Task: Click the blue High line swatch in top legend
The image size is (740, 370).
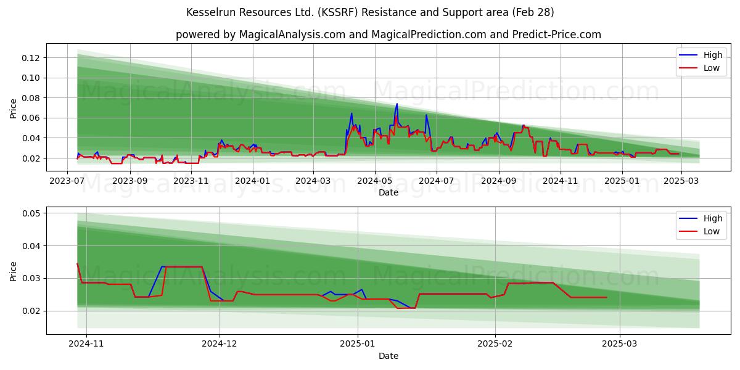Action: pos(688,55)
